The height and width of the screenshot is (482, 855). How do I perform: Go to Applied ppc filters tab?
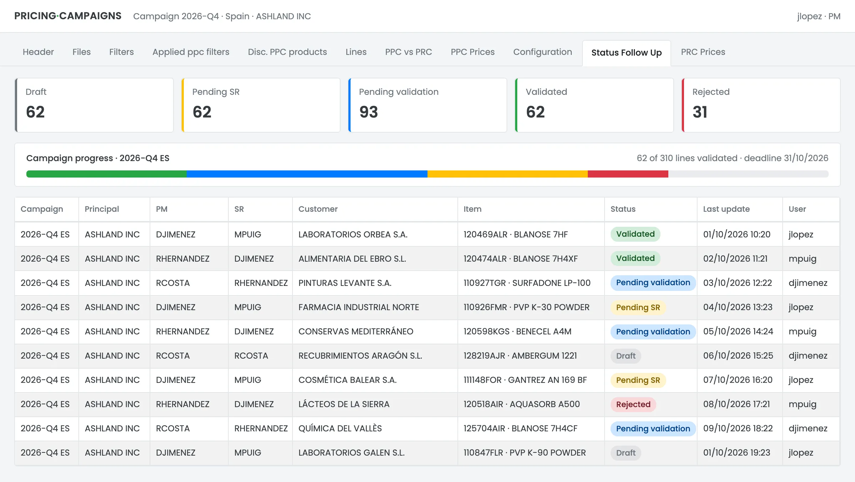tap(191, 52)
